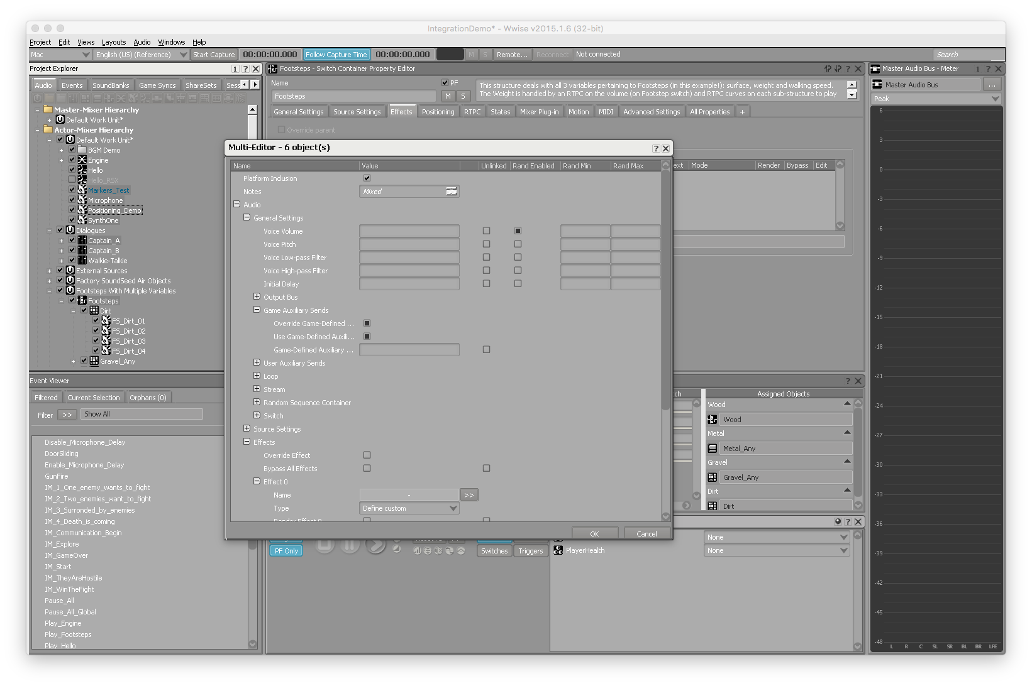This screenshot has width=1032, height=686.
Task: Collapse the Audio section in Multi-Editor
Action: click(x=236, y=204)
